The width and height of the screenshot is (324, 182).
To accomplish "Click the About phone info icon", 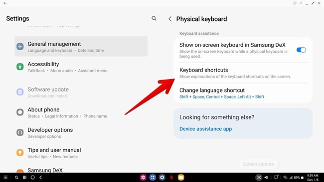I will click(x=20, y=112).
